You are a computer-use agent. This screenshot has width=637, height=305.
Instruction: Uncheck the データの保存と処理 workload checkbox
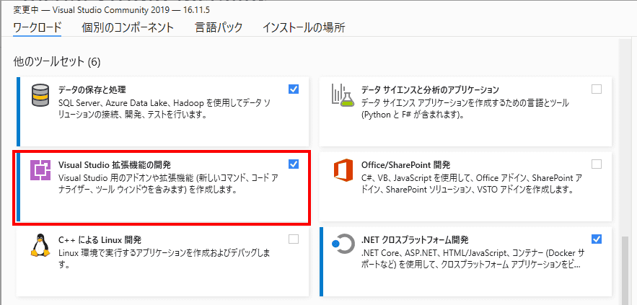(294, 89)
